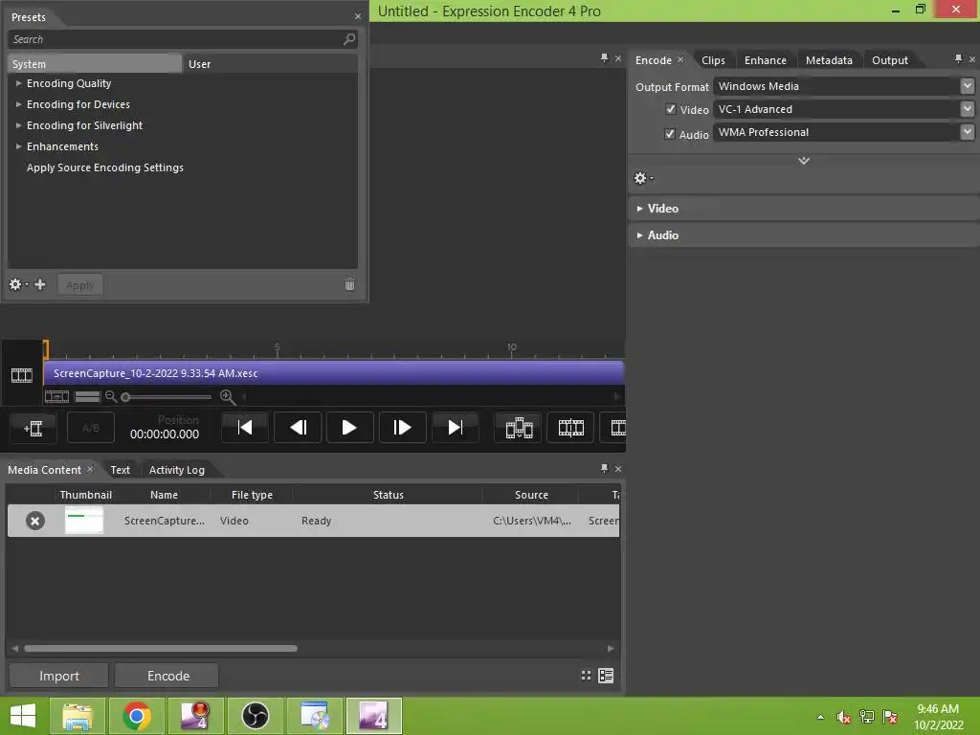Screen dimensions: 980x735
Task: Open the clip edit options icon
Action: click(x=519, y=428)
